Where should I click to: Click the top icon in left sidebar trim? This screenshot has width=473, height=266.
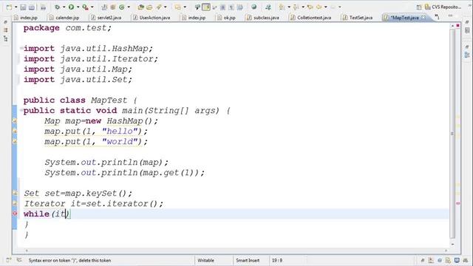click(x=5, y=22)
